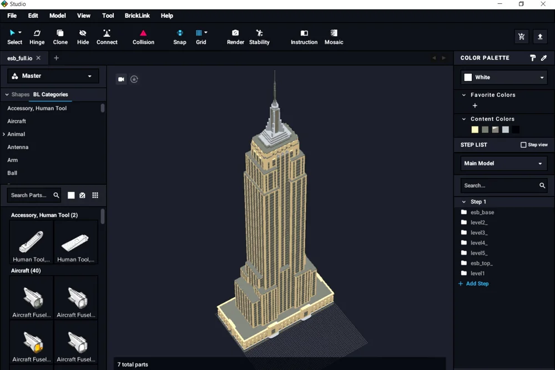Open the White color dropdown
The width and height of the screenshot is (555, 370).
point(503,77)
